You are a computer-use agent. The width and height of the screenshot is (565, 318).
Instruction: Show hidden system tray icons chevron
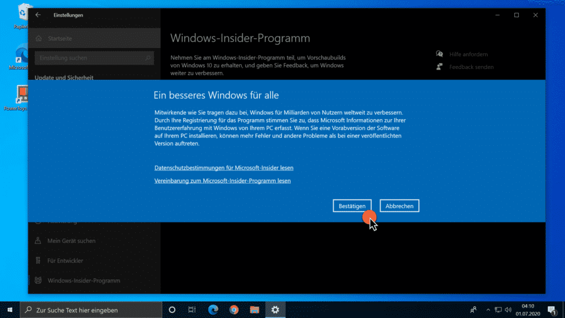488,310
